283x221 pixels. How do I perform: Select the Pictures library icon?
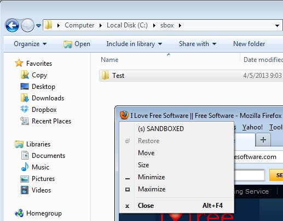point(25,179)
